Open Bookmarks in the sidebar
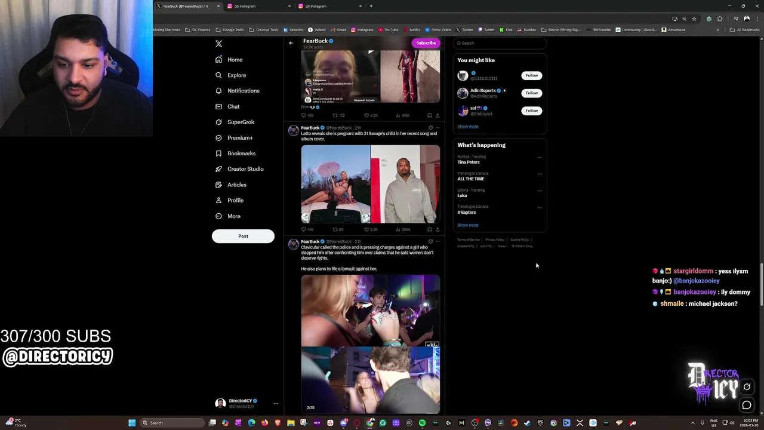 tap(235, 153)
